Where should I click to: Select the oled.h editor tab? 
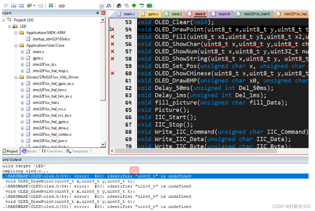point(197,14)
